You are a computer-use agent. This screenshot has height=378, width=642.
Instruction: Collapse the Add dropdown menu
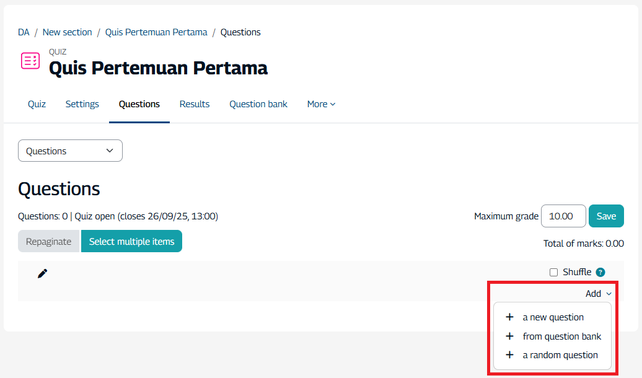pos(598,294)
